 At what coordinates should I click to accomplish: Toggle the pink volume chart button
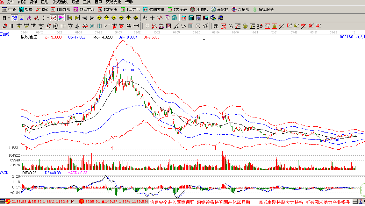tap(61, 18)
